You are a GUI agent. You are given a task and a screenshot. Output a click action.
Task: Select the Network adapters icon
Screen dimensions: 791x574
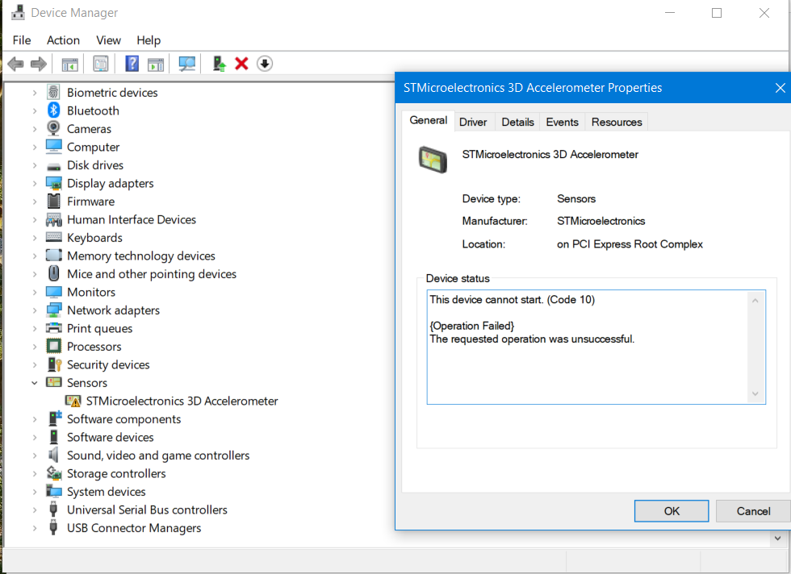point(53,310)
